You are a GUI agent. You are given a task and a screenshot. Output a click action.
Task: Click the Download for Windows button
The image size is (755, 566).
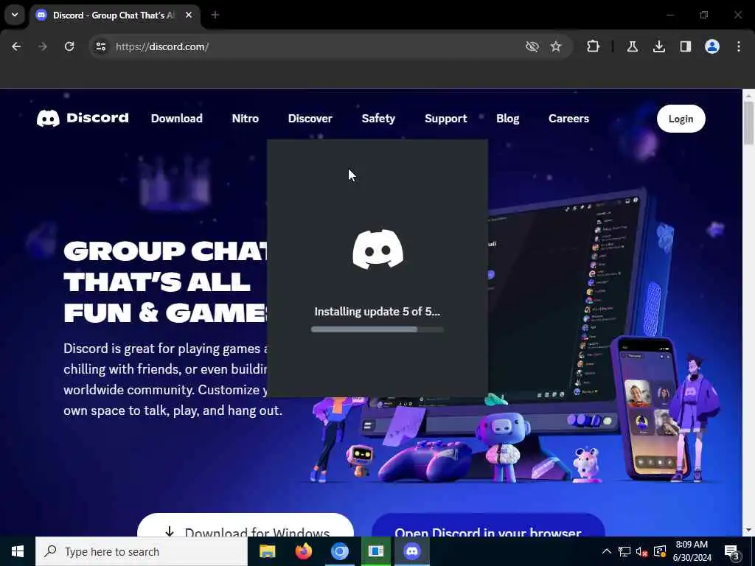click(x=246, y=525)
